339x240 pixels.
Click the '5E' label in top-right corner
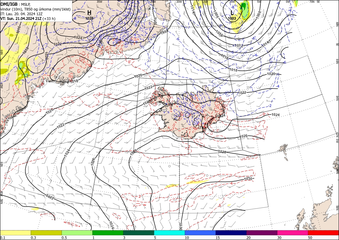pos(318,2)
